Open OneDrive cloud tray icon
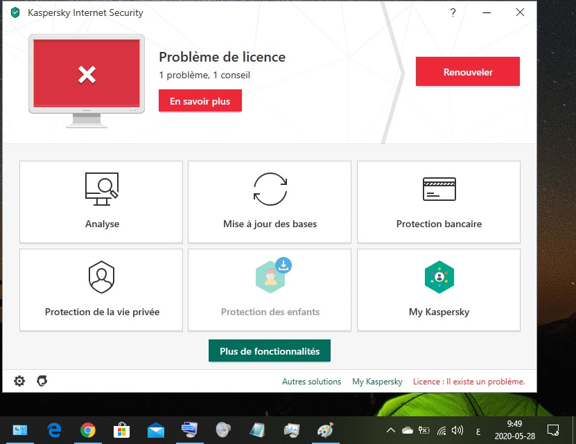This screenshot has width=576, height=444. [x=408, y=430]
